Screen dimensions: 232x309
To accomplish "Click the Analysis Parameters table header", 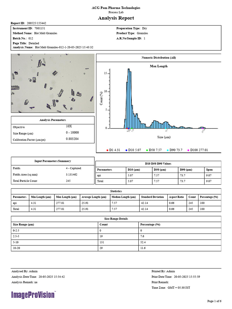I will coord(53,120).
